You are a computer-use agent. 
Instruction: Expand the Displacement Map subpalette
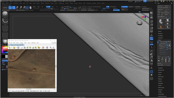point(162,96)
